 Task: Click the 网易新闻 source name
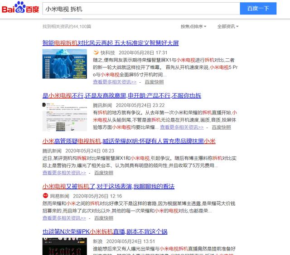pos(59,196)
